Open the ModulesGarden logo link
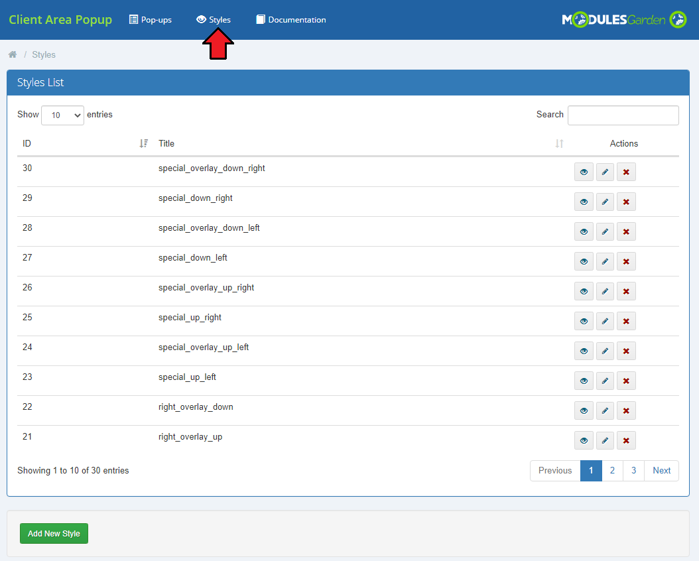Screen dimensions: 699x561 [x=624, y=20]
